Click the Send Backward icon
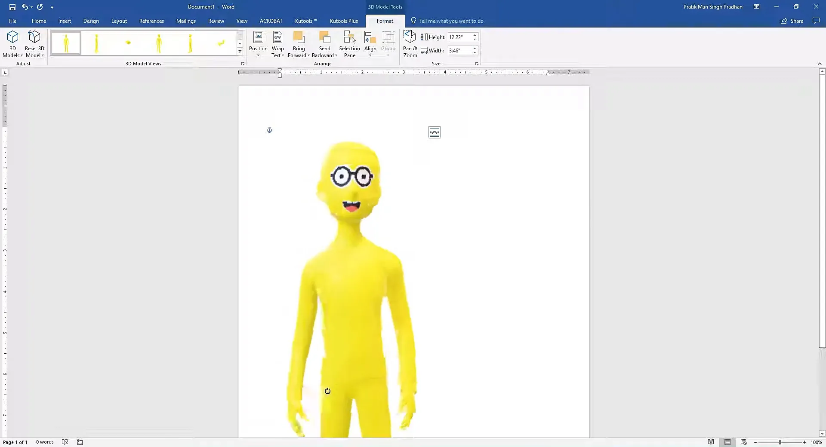 point(325,38)
